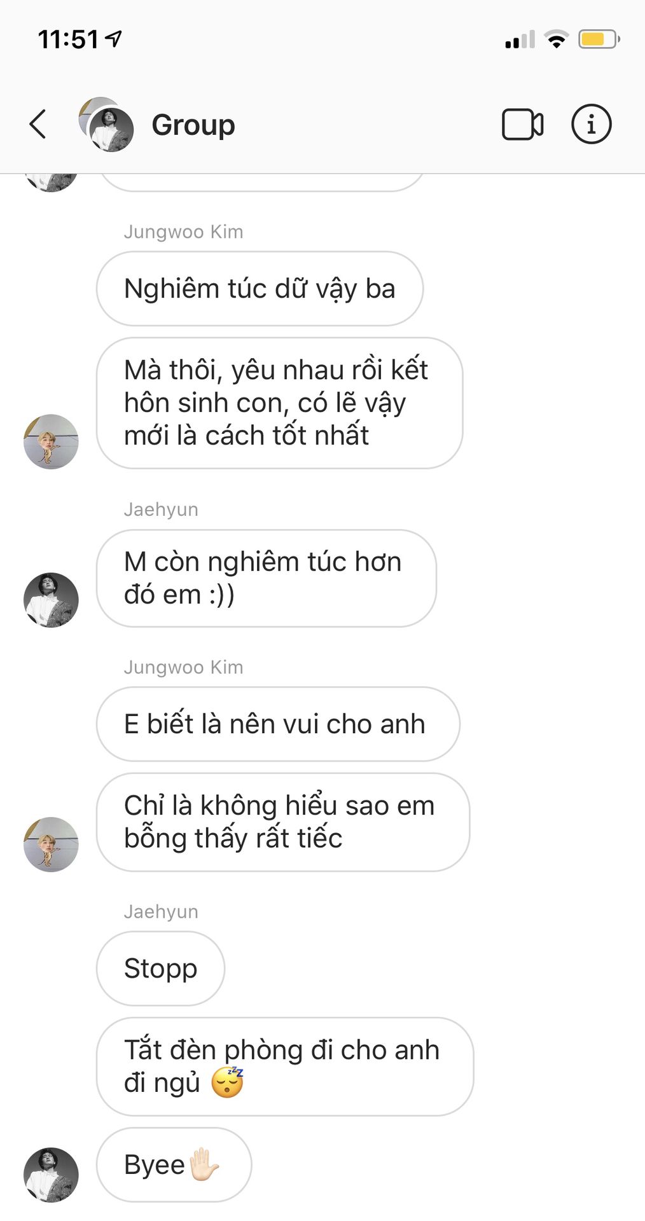Select the 'E biết là nên vui cho anh' bubble
This screenshot has height=1221, width=645.
tap(278, 724)
